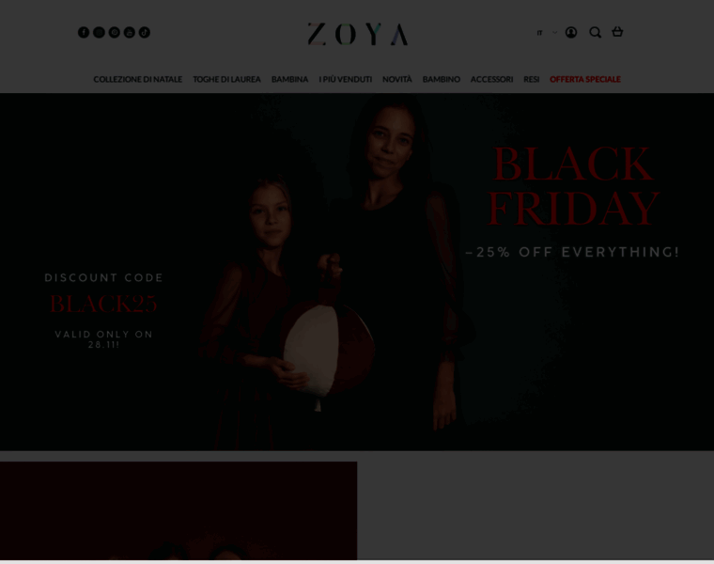Open the Novità menu item

coord(397,79)
